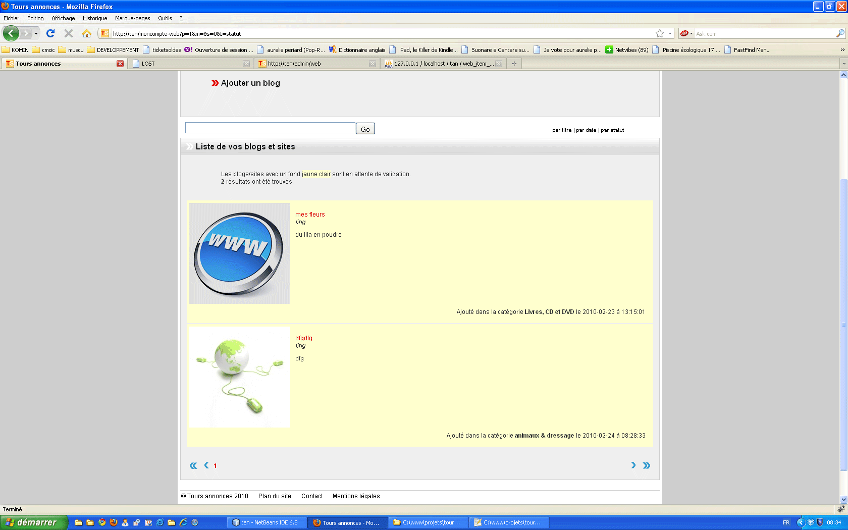
Task: Open the Ouverture de session bookmark
Action: 219,50
